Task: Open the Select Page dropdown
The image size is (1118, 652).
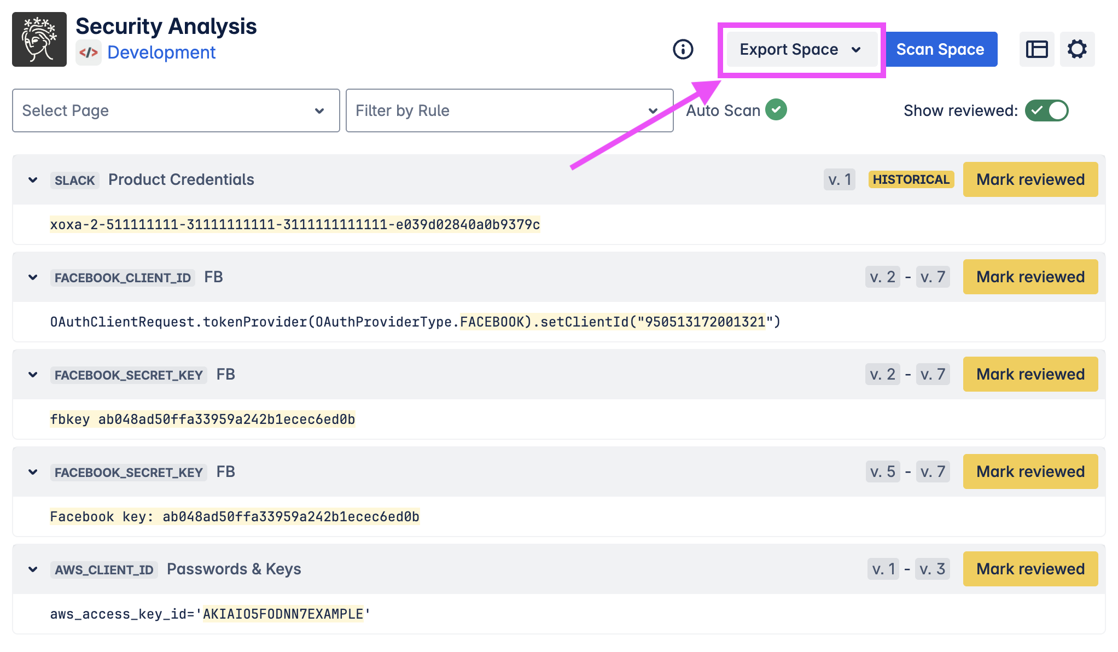Action: point(176,110)
